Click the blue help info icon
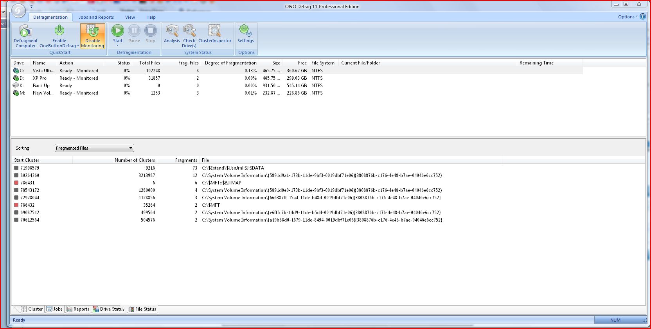Image resolution: width=651 pixels, height=329 pixels. click(643, 16)
